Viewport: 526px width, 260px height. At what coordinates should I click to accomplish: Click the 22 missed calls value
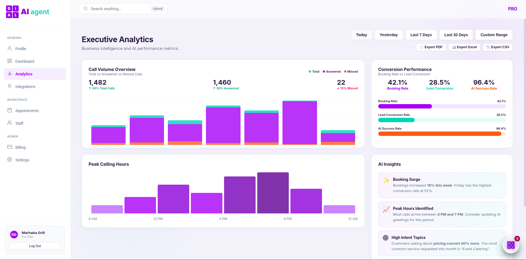(x=341, y=82)
